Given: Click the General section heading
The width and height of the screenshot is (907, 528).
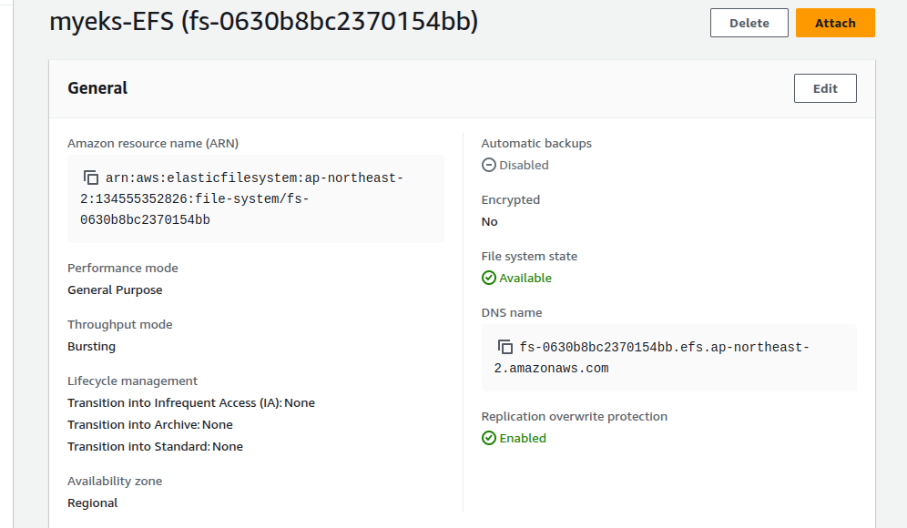Looking at the screenshot, I should (97, 88).
